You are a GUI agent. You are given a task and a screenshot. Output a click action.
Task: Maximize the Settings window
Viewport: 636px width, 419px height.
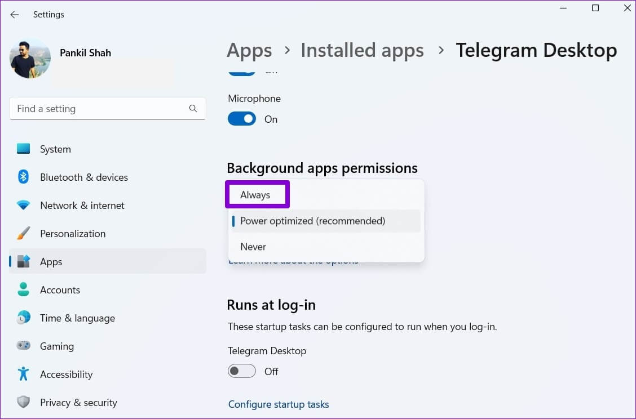[595, 8]
